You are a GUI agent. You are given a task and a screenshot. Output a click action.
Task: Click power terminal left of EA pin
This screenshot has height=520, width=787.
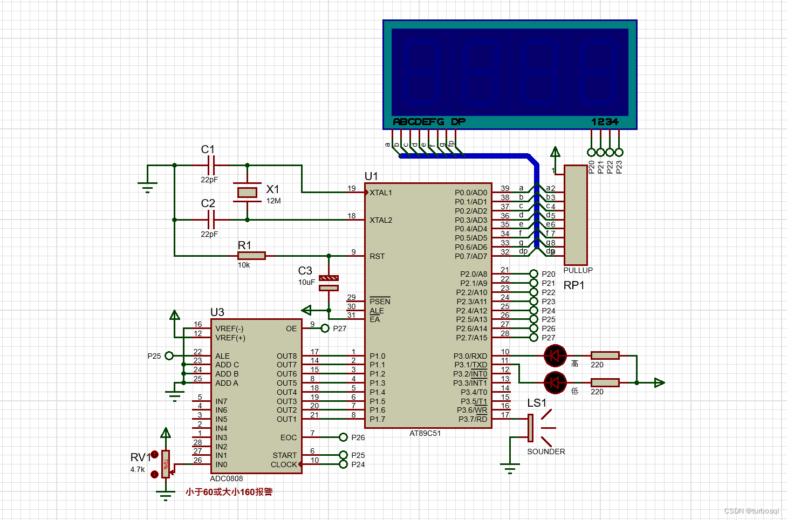coord(306,310)
